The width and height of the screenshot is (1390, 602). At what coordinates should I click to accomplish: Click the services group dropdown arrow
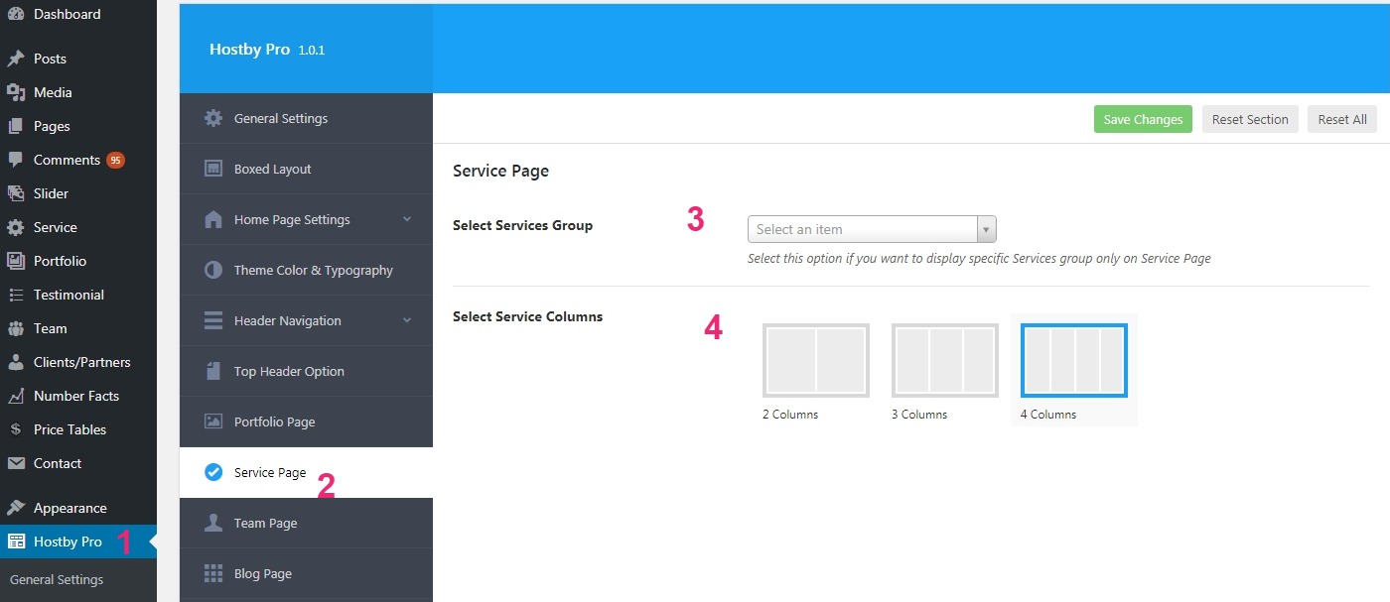click(986, 229)
